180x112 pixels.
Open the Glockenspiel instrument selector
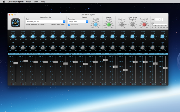click(83, 54)
